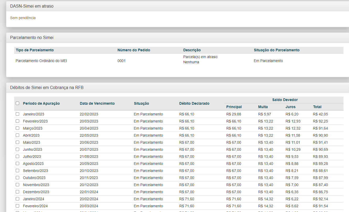
Task: Click the 'Dezembro/2023' period label
Action: [x=36, y=192]
